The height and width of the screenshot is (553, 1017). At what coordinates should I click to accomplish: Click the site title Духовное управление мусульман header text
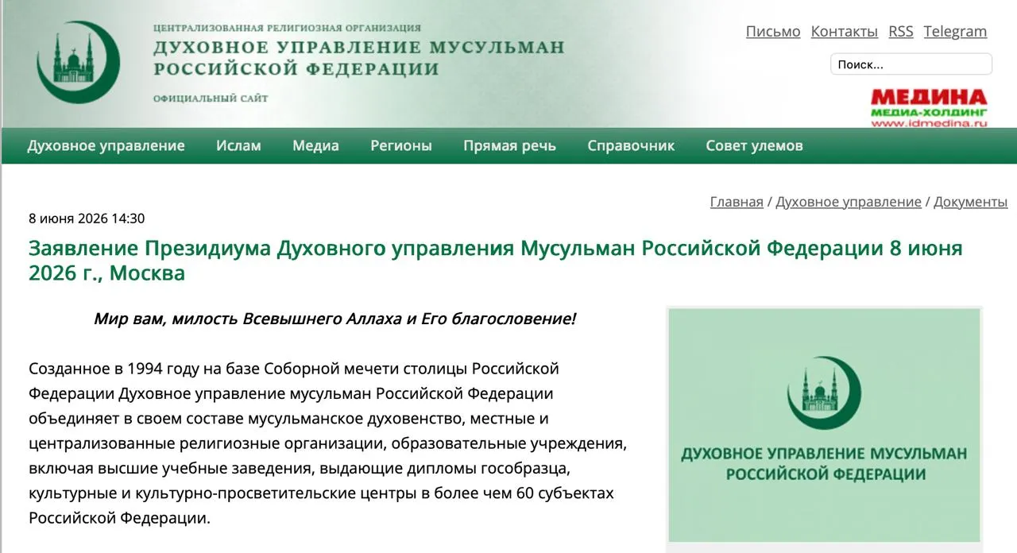pyautogui.click(x=358, y=57)
